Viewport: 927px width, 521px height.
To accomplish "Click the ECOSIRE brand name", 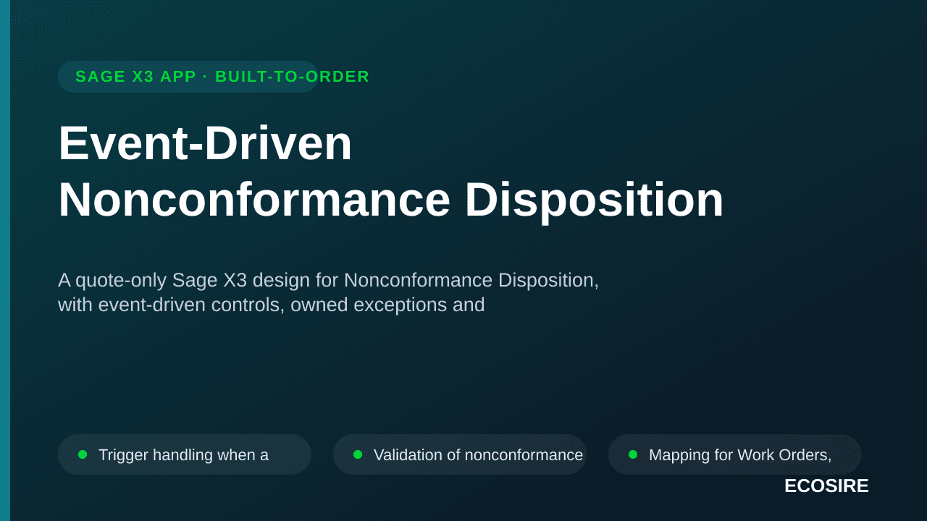I will (826, 486).
